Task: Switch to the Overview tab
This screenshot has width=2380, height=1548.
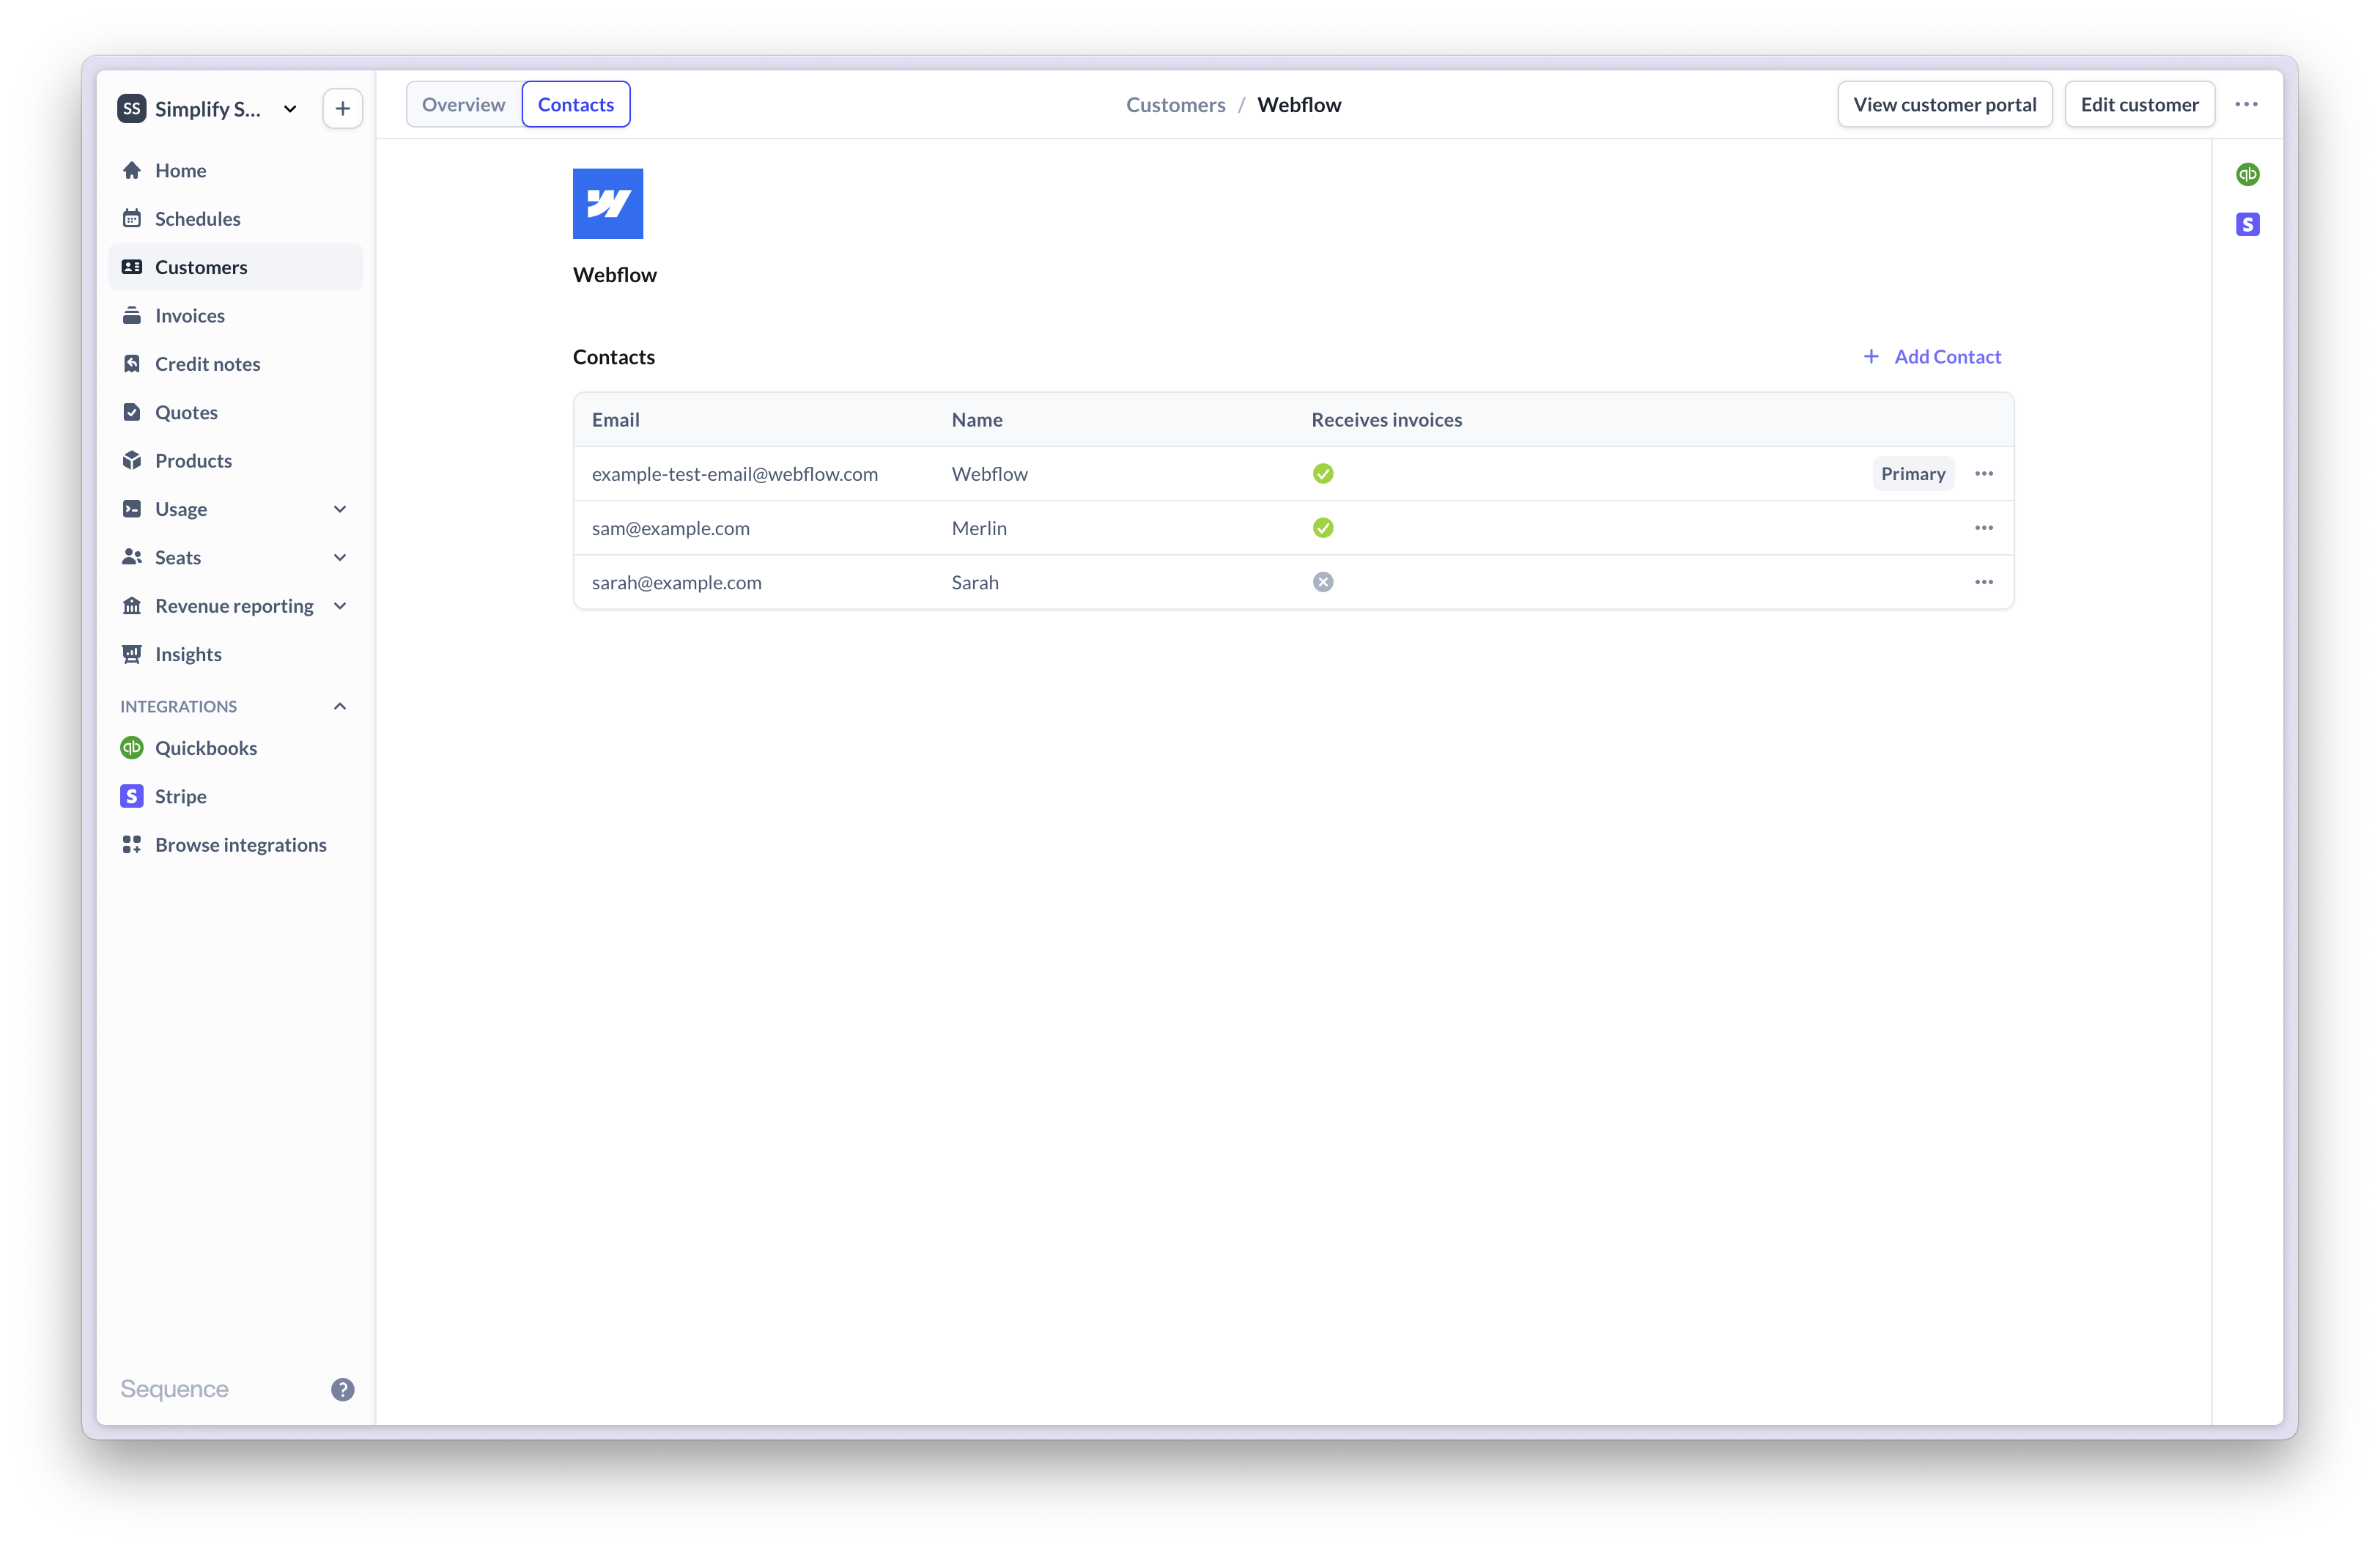Action: [464, 104]
